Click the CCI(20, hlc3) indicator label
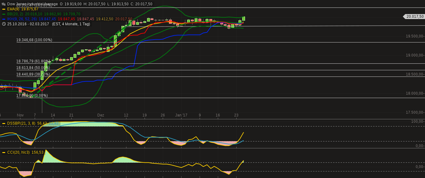 (18, 152)
